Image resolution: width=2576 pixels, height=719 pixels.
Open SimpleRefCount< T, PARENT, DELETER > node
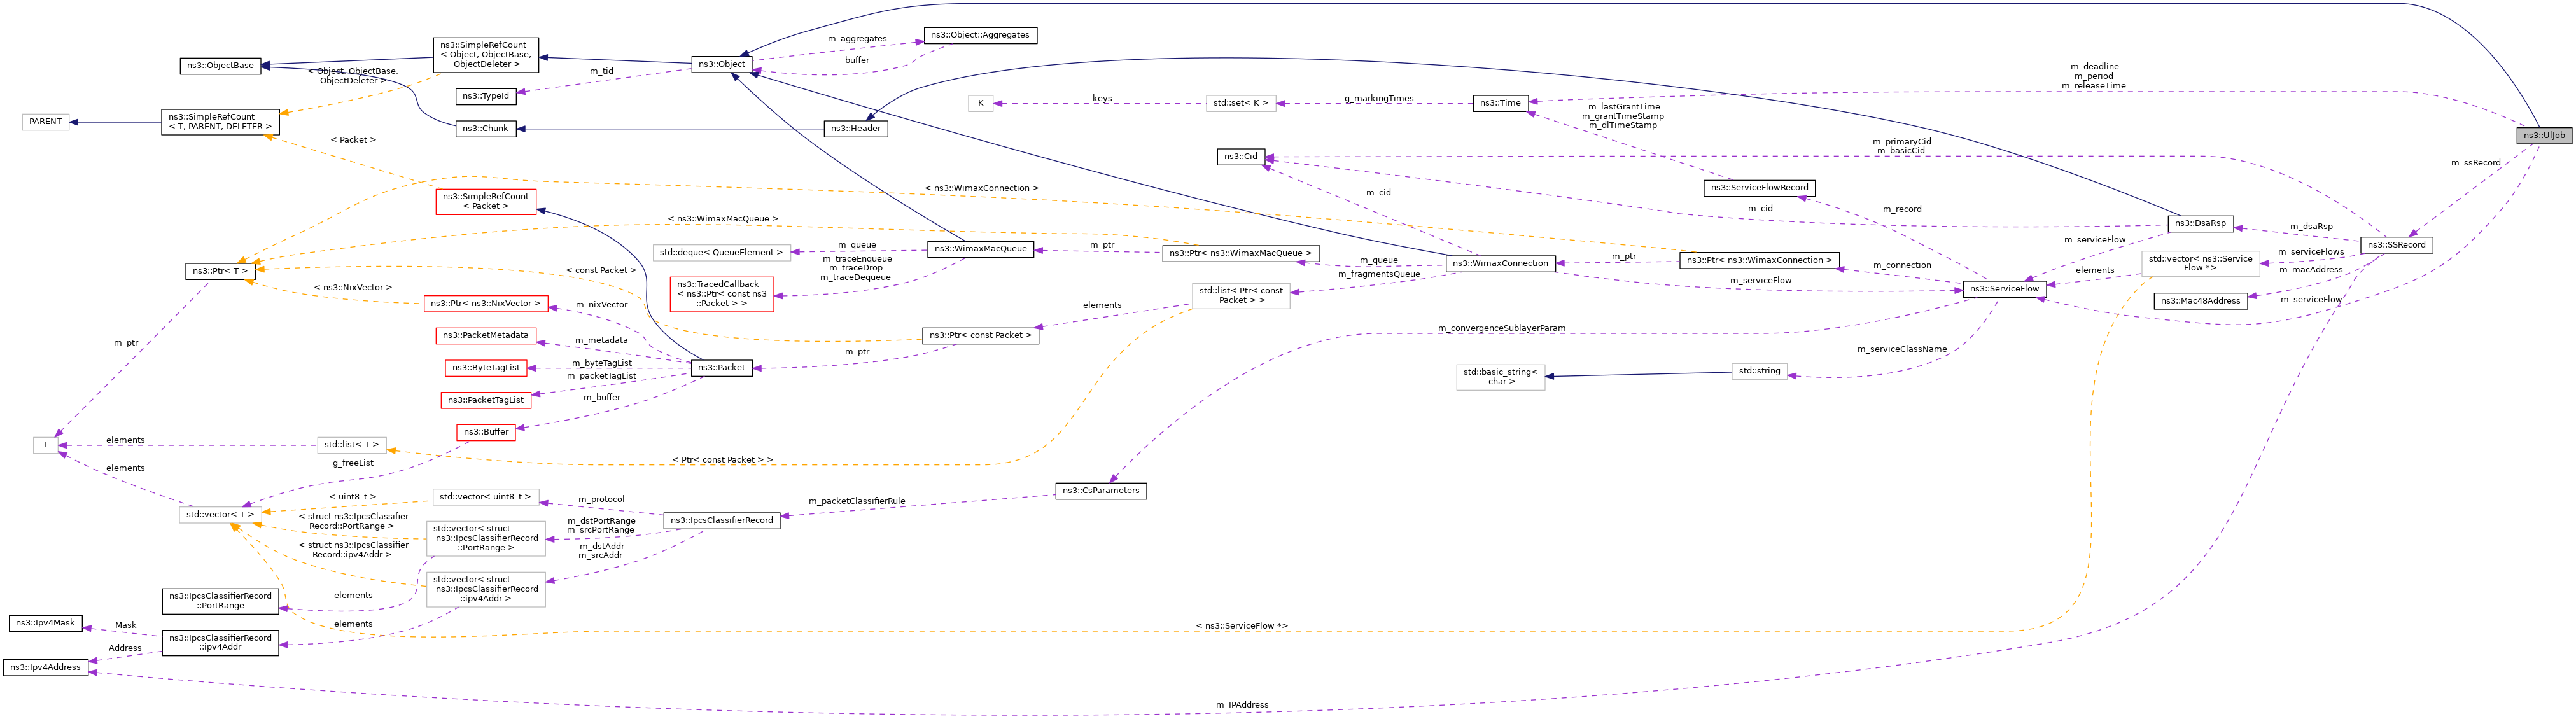[220, 122]
